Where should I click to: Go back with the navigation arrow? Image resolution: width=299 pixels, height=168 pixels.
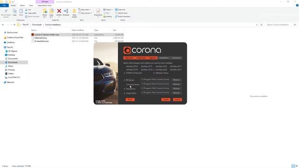tap(3, 25)
